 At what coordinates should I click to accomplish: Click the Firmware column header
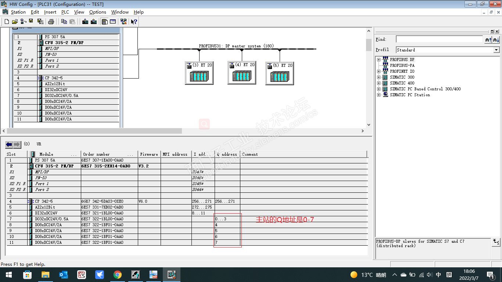(149, 154)
